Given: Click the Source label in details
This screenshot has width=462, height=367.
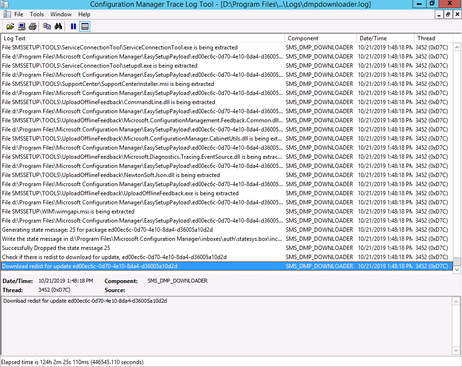Looking at the screenshot, I should (x=115, y=290).
